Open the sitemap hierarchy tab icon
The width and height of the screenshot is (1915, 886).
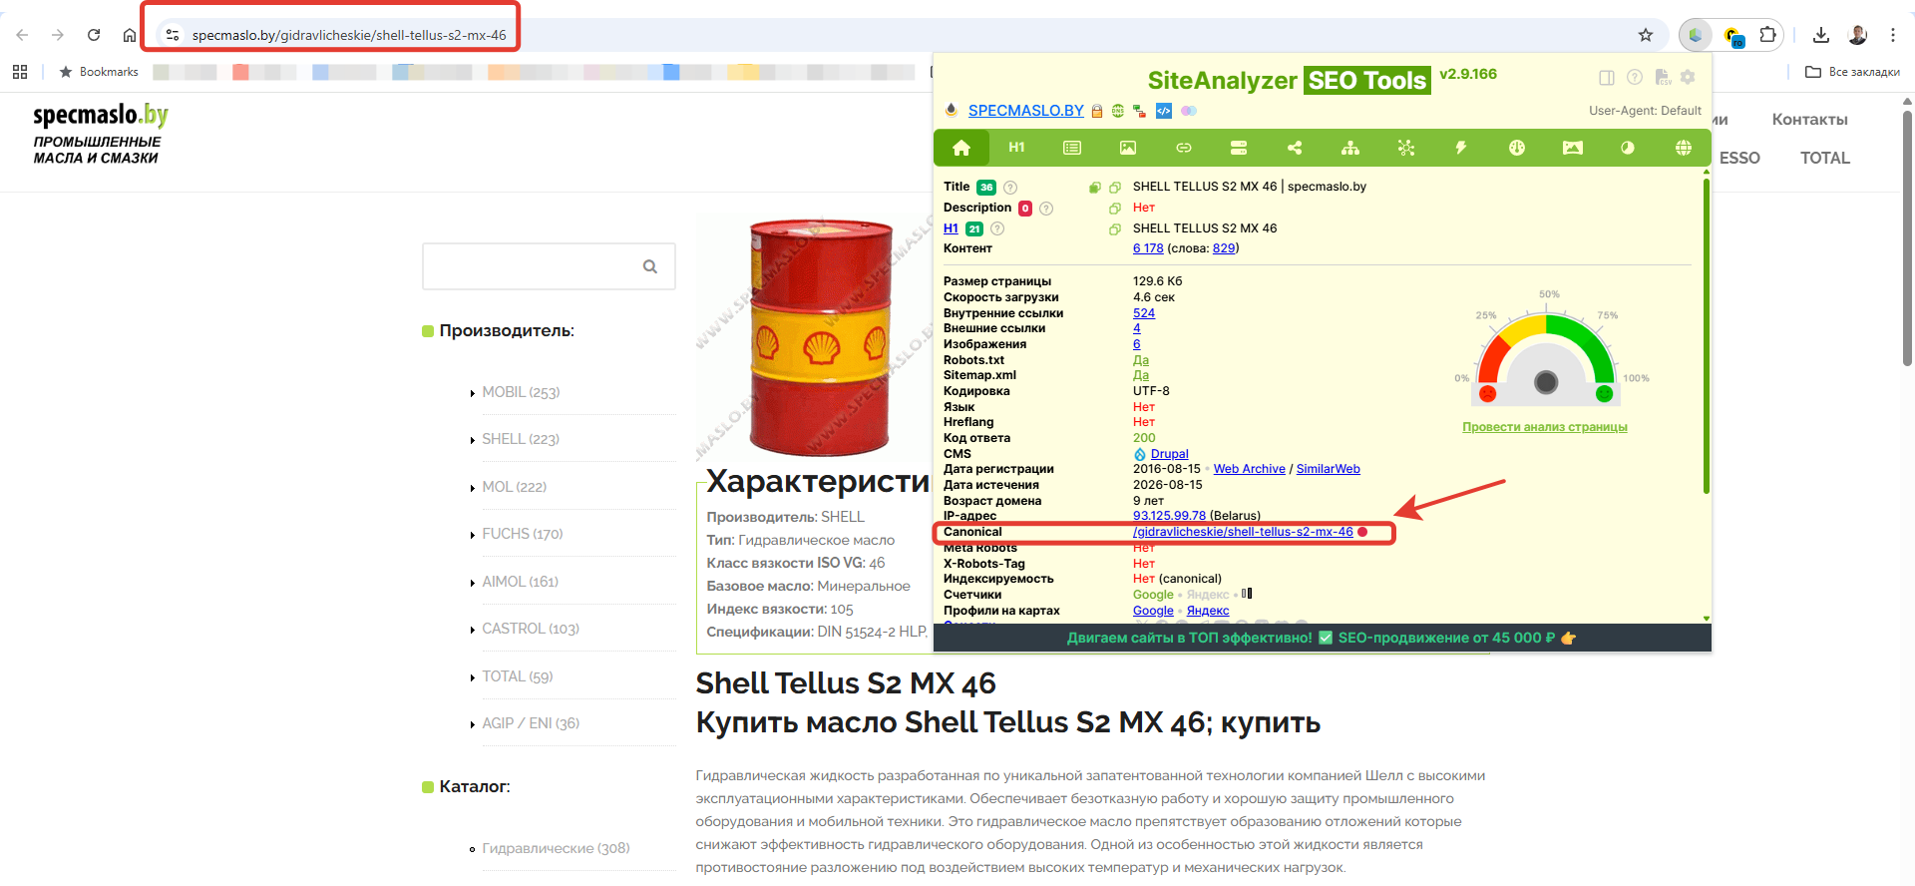tap(1350, 148)
